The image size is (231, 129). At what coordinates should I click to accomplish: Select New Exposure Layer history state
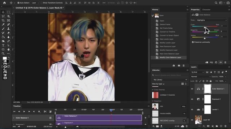[169, 46]
